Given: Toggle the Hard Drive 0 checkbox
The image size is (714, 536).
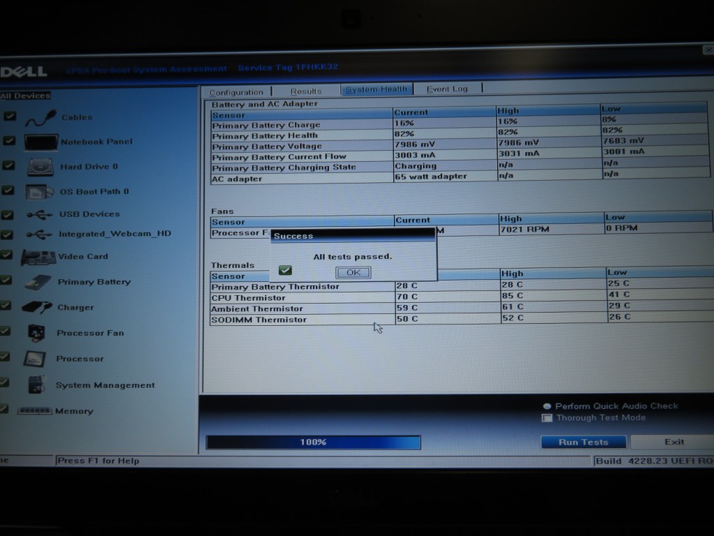Looking at the screenshot, I should coord(8,165).
